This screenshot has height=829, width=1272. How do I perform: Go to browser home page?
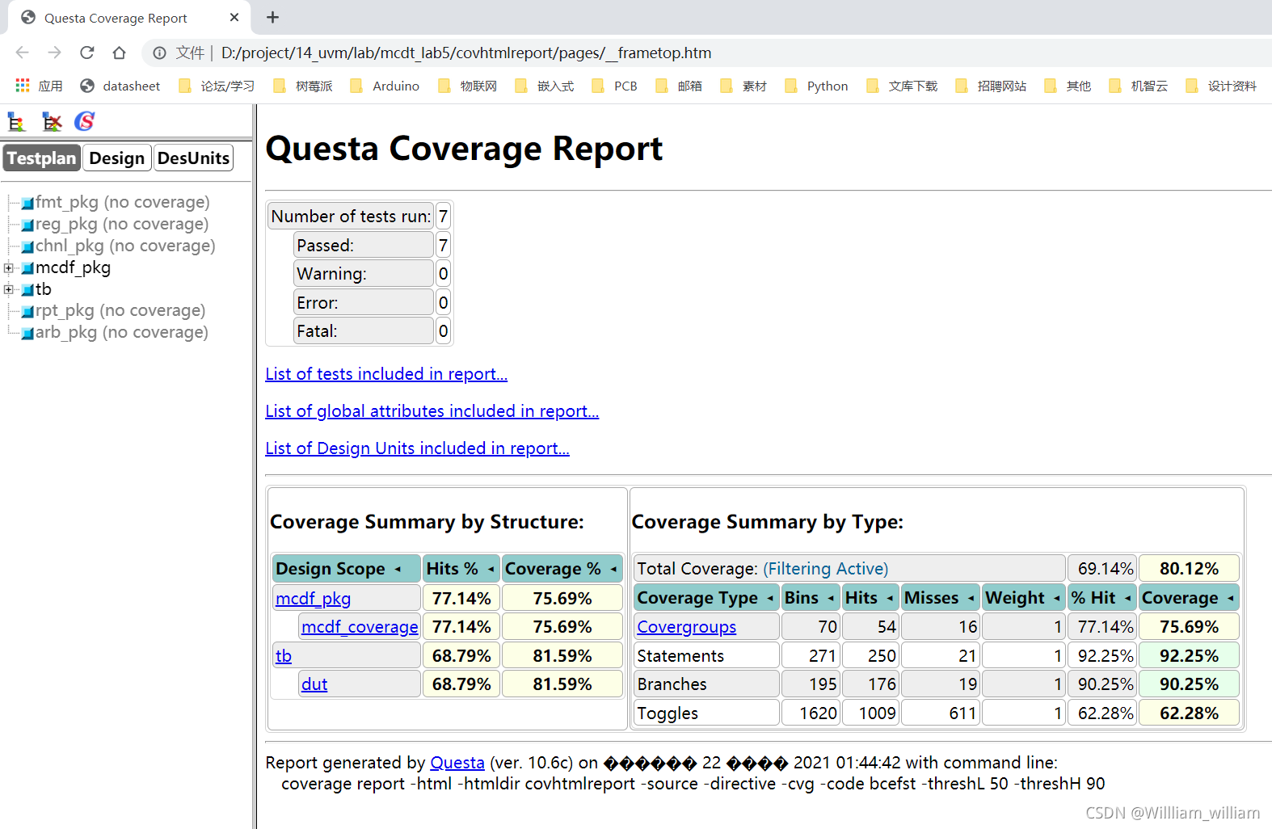click(120, 53)
